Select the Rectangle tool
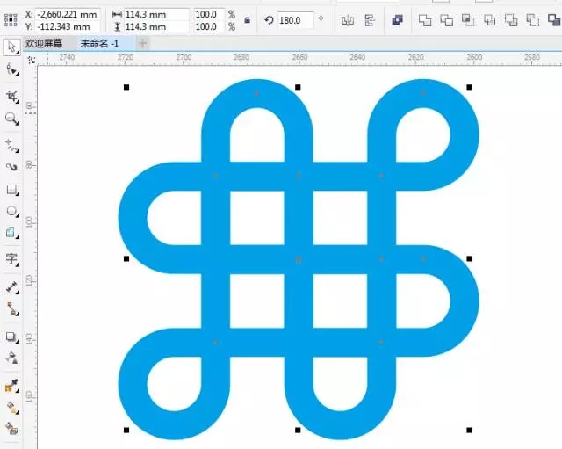 pyautogui.click(x=11, y=190)
